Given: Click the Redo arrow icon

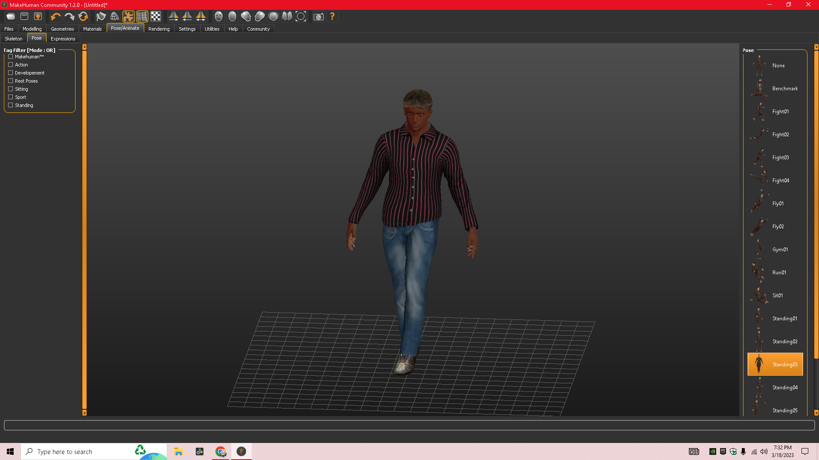Looking at the screenshot, I should tap(69, 17).
